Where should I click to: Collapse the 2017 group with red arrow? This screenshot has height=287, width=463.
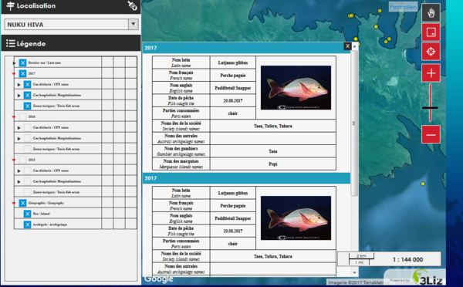(x=14, y=74)
